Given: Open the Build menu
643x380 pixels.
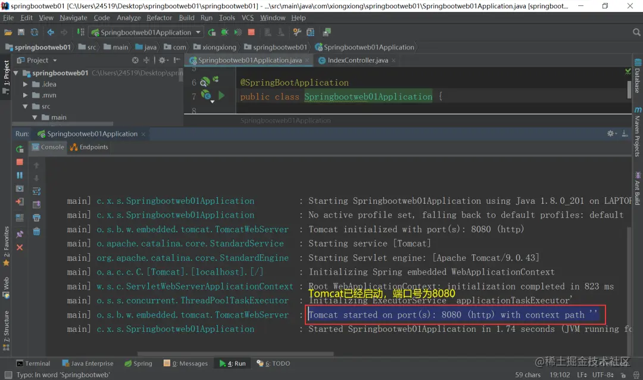Looking at the screenshot, I should point(186,18).
